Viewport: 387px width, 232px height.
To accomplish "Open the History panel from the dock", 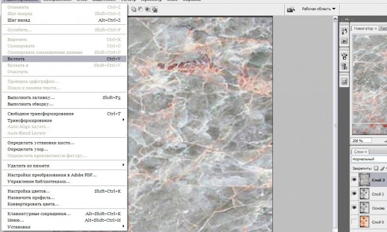I will [344, 31].
